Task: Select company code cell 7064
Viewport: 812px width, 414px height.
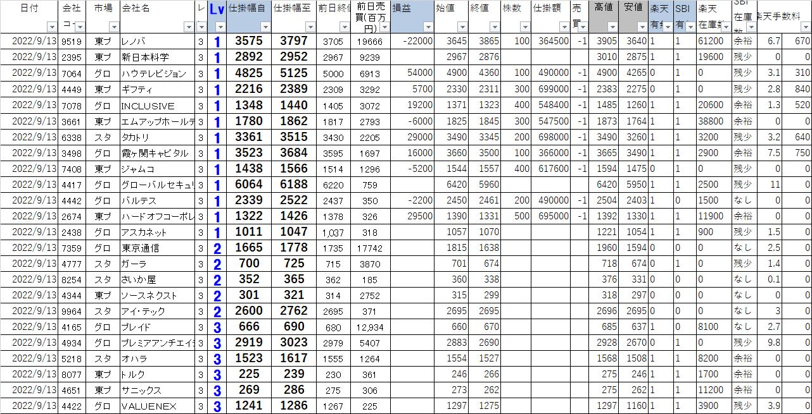Action: (x=72, y=73)
